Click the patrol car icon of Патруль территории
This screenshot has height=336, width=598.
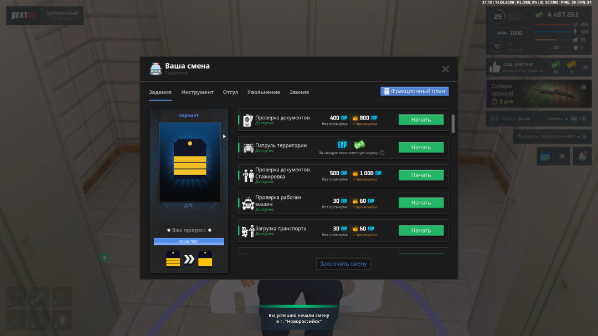(248, 148)
